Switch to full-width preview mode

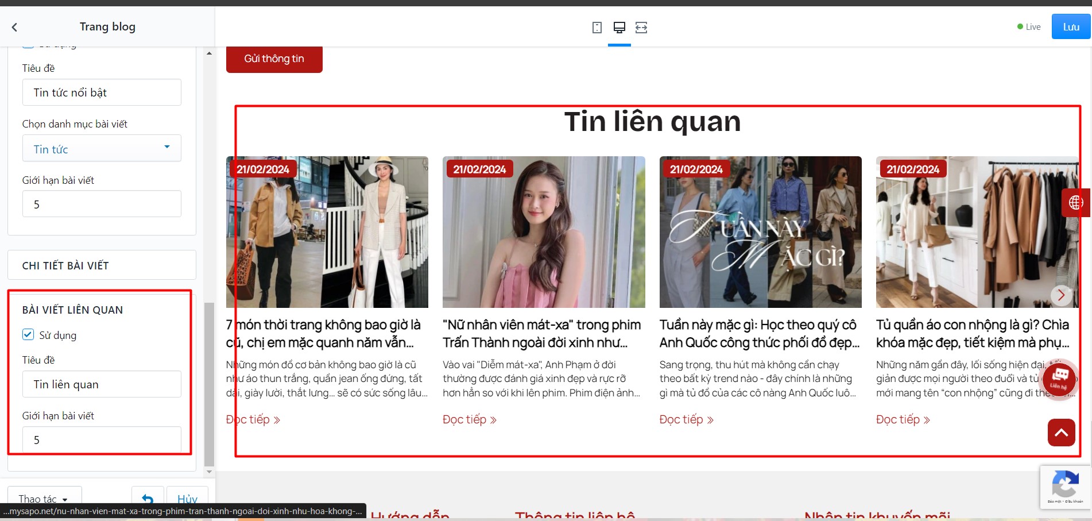641,28
